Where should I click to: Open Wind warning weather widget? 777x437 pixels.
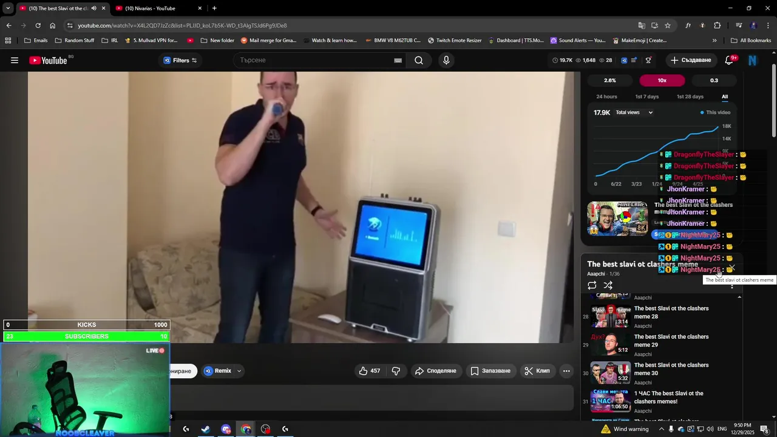click(x=625, y=429)
